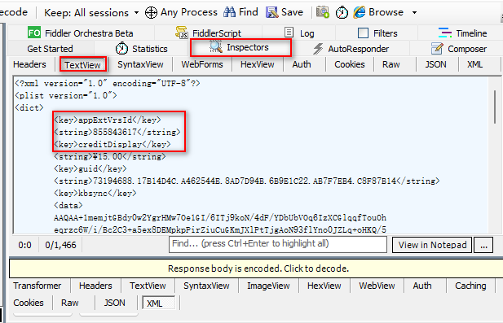503x323 pixels.
Task: Open the FiddlerScript tab
Action: (x=209, y=33)
